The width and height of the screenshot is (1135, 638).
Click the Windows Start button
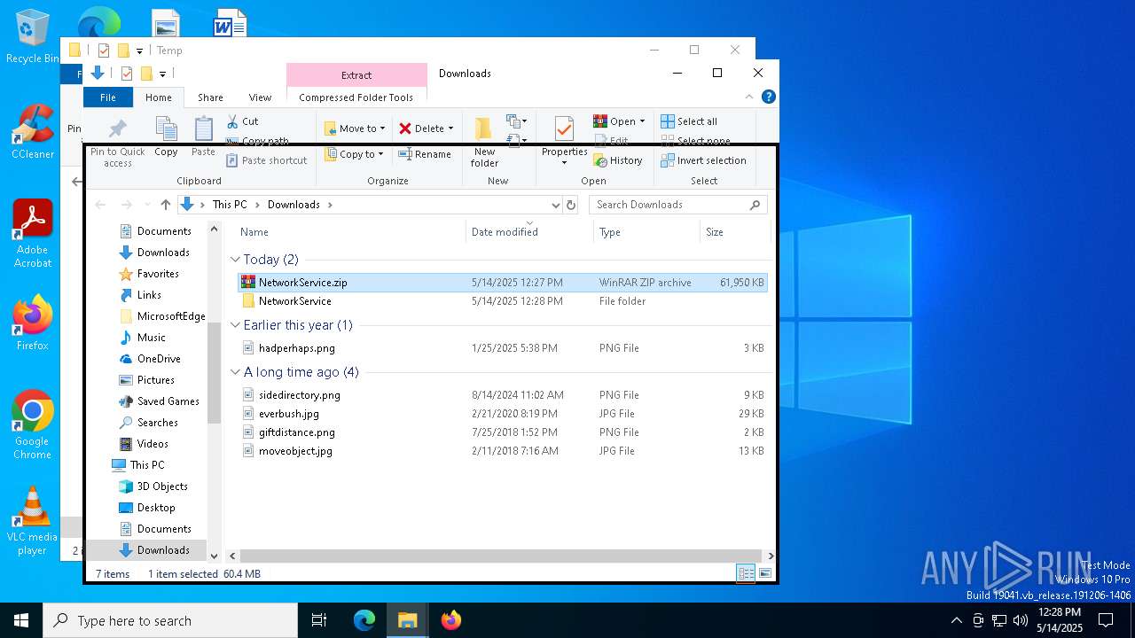(21, 620)
